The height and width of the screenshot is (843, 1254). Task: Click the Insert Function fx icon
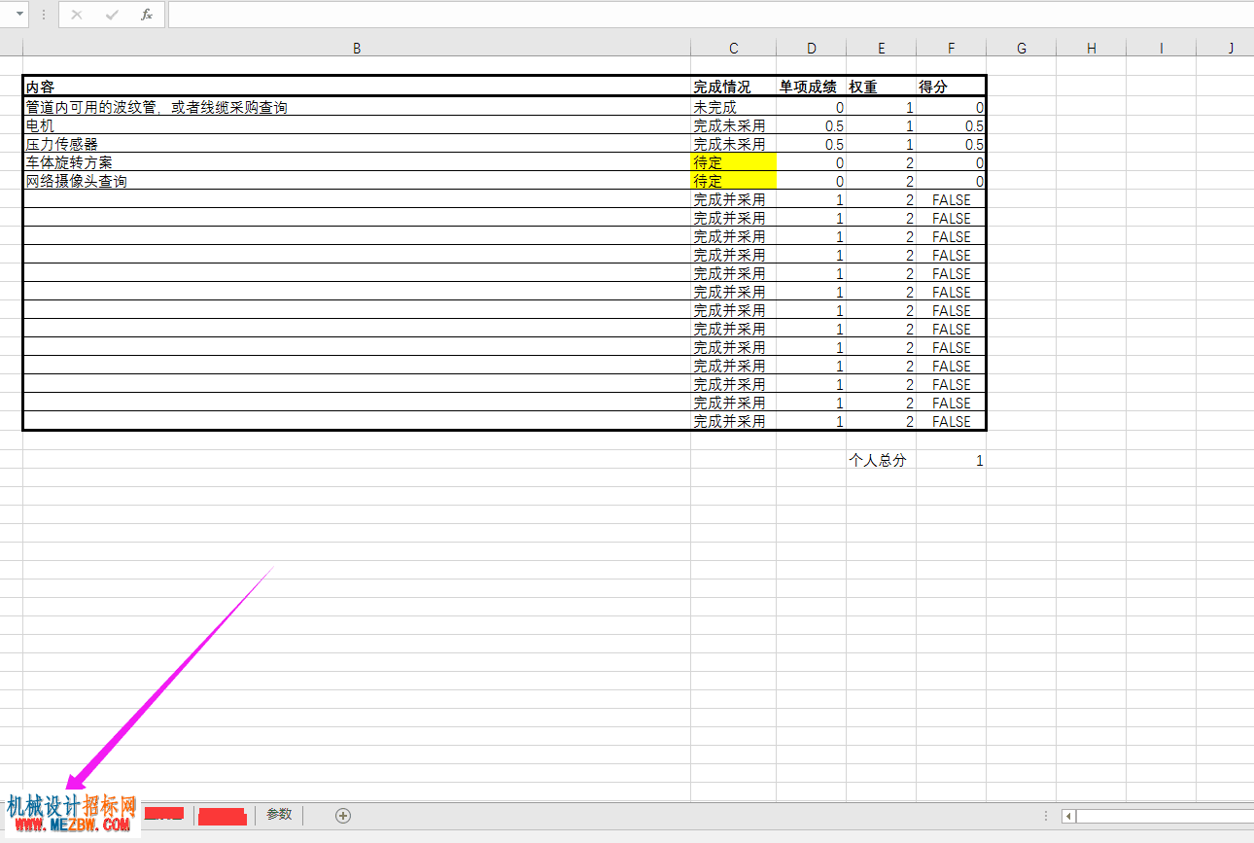click(x=146, y=15)
